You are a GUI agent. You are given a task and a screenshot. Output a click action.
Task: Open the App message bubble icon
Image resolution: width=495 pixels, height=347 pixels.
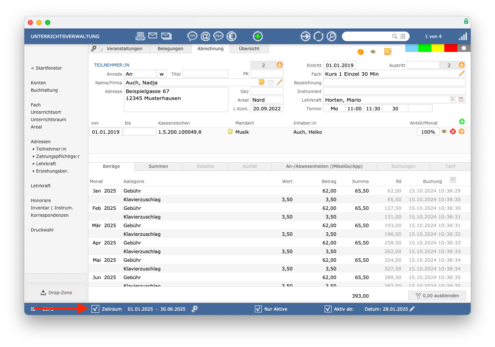coord(218,36)
